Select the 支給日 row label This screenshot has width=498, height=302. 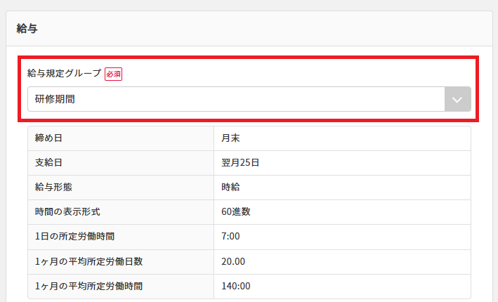49,163
